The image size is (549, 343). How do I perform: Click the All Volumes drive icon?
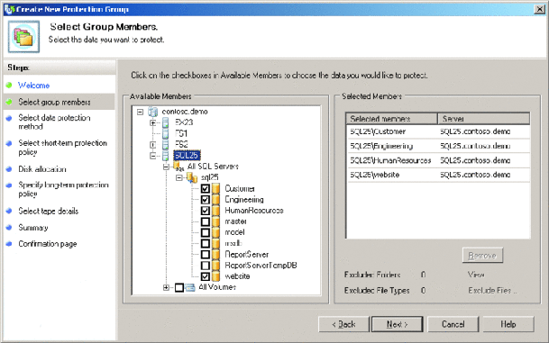[190, 287]
